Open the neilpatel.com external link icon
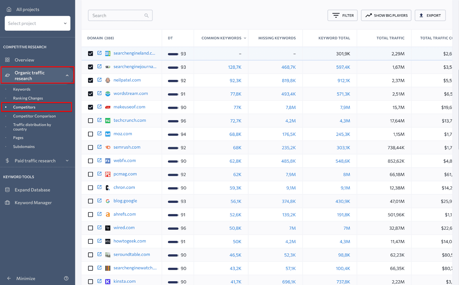 click(100, 80)
